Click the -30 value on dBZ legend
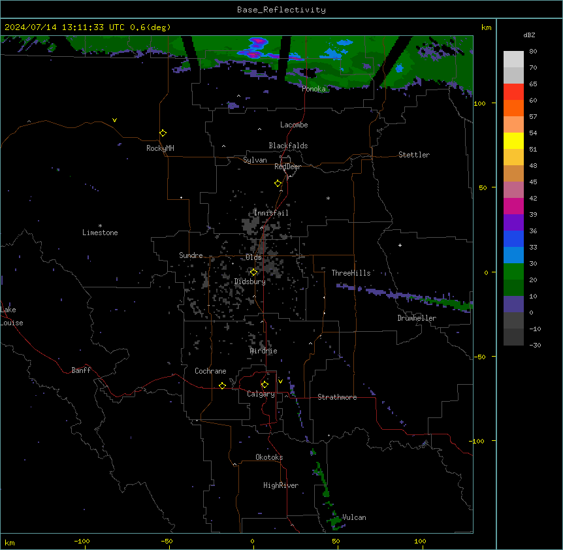 535,345
